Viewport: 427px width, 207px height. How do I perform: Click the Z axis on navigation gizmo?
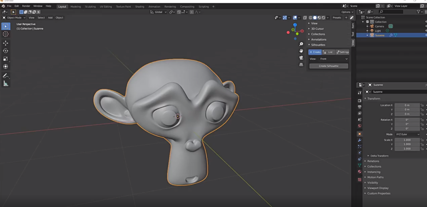[295, 25]
